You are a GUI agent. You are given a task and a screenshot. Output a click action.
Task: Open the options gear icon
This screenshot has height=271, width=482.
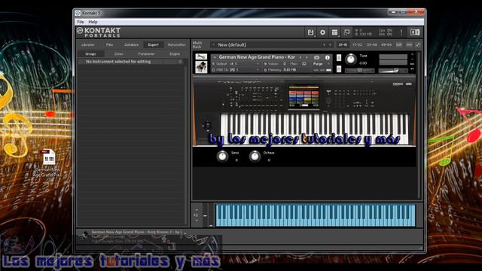pyautogui.click(x=322, y=32)
